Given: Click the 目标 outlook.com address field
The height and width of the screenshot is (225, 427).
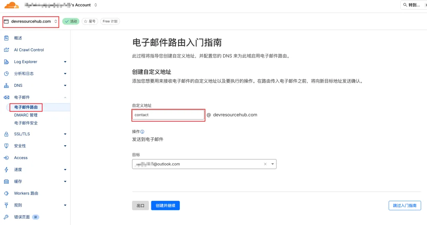Looking at the screenshot, I should [x=204, y=164].
